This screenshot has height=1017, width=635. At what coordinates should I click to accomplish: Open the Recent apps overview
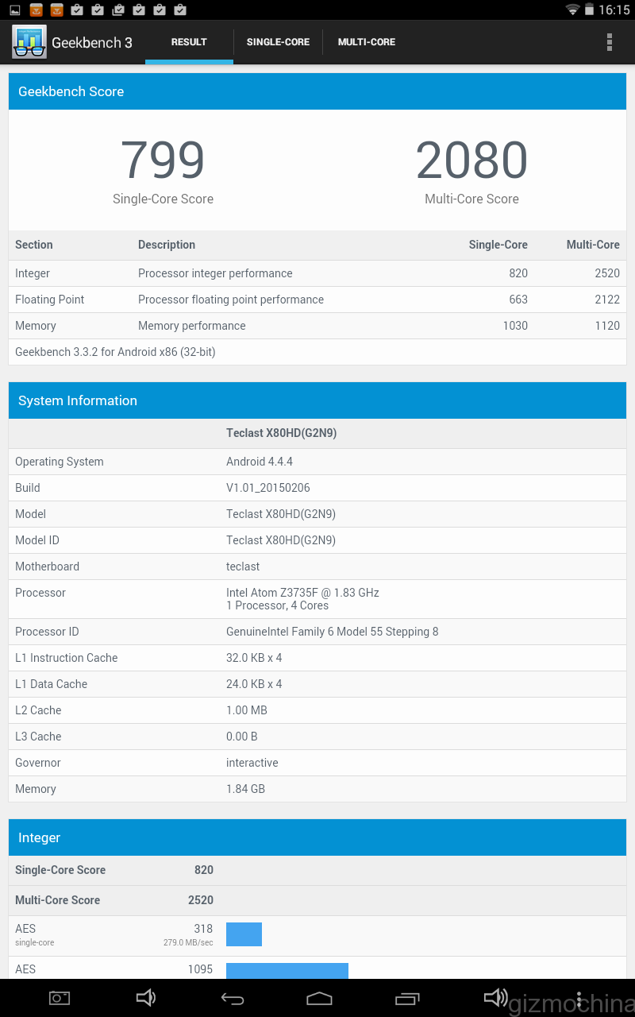407,998
